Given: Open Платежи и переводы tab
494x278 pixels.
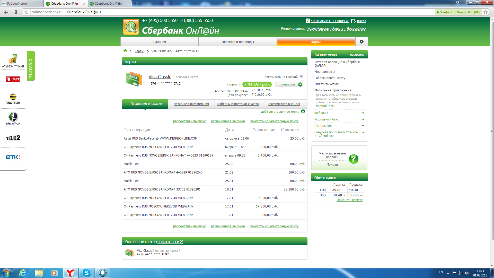Looking at the screenshot, I should (238, 42).
